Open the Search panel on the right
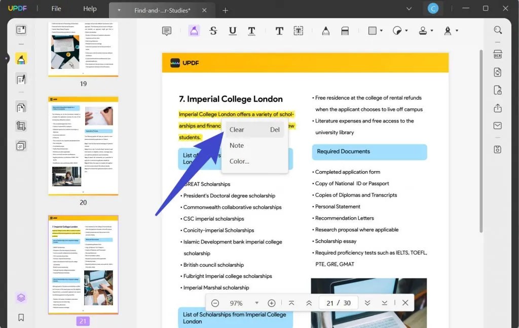519x328 pixels. (x=498, y=29)
